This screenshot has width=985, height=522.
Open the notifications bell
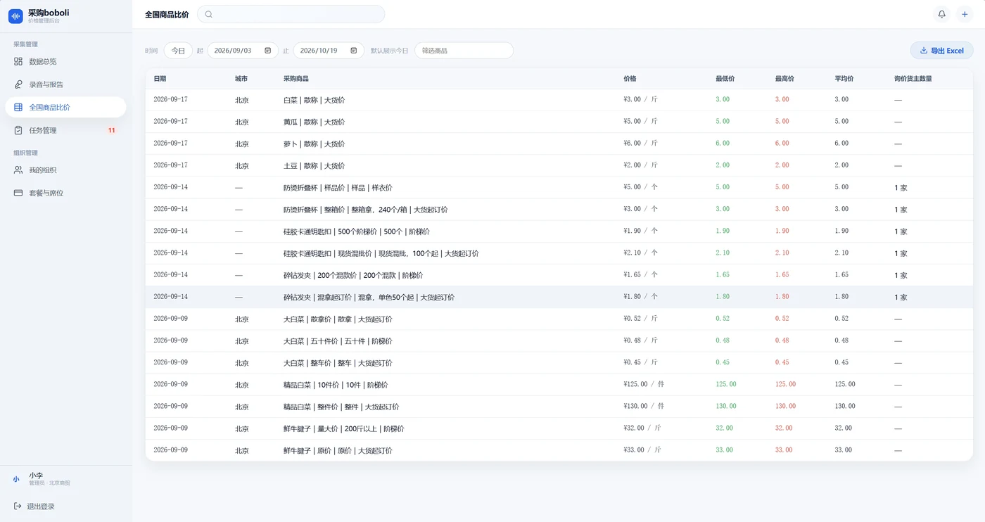(941, 14)
